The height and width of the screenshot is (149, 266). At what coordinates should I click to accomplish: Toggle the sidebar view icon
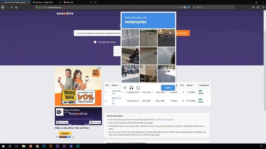258,7
